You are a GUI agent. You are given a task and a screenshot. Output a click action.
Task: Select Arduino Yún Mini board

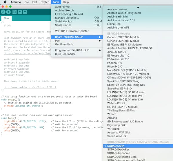click(x=138, y=17)
